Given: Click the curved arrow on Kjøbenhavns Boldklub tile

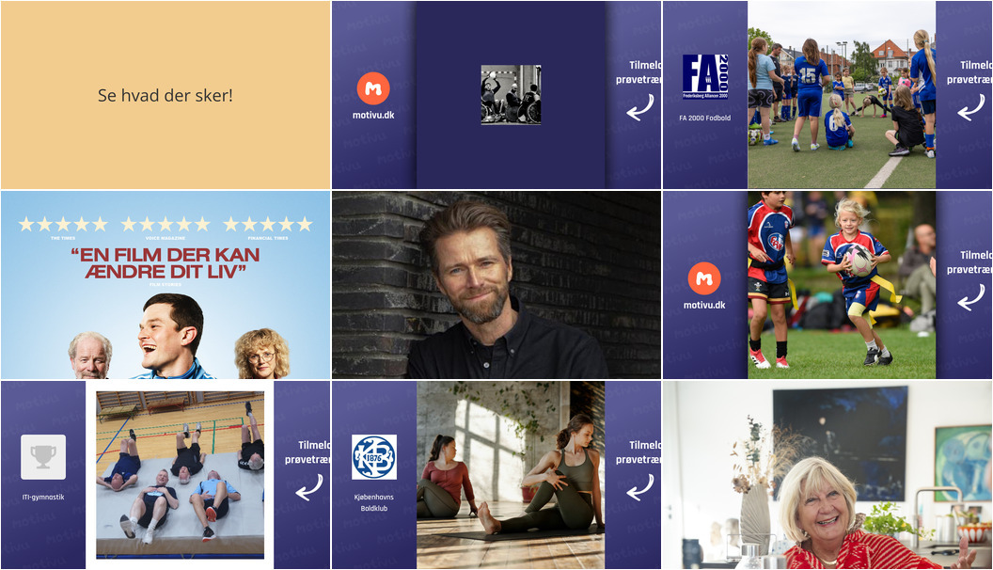Looking at the screenshot, I should click(639, 487).
